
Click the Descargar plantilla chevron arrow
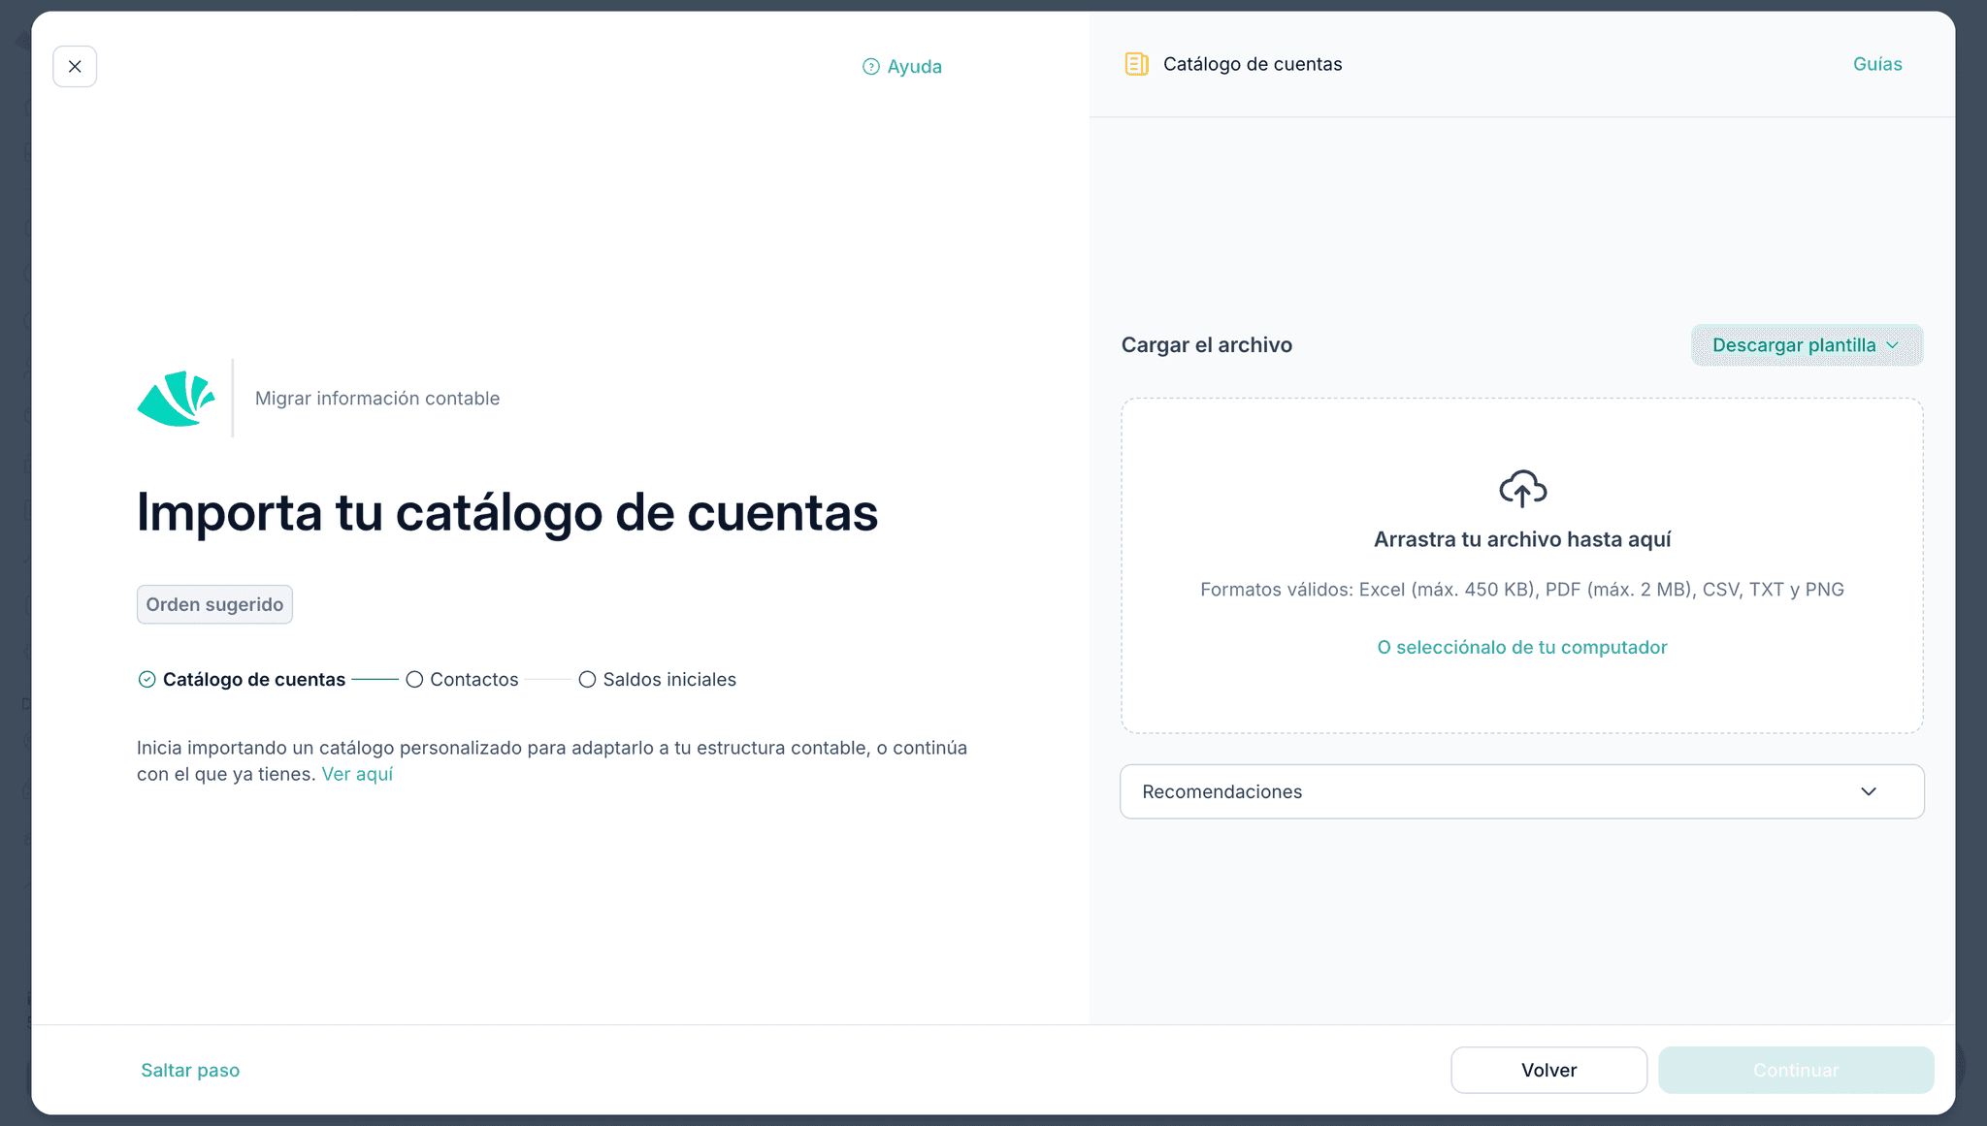click(x=1892, y=345)
